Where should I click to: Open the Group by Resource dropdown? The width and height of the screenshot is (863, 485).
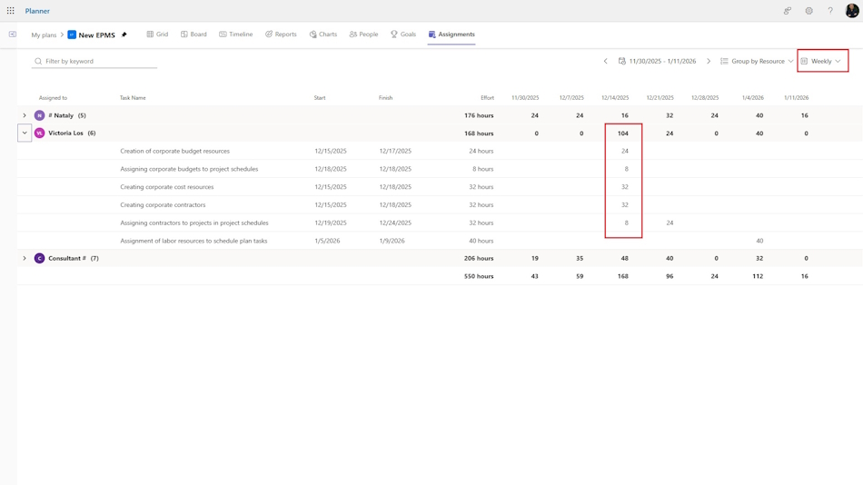(x=757, y=61)
